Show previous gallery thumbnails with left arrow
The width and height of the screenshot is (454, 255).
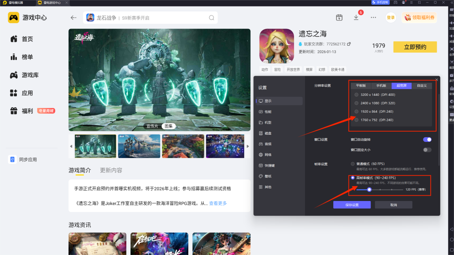[71, 147]
